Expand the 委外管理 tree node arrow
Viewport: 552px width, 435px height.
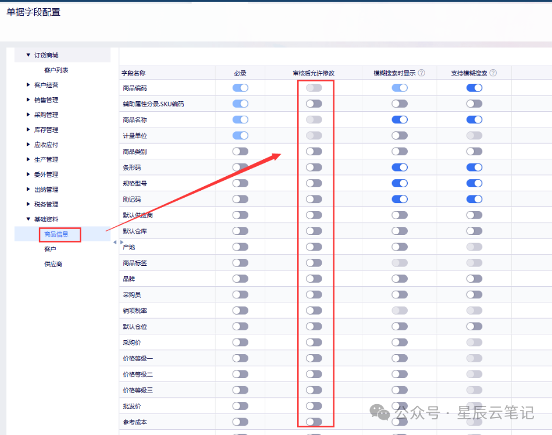click(28, 174)
